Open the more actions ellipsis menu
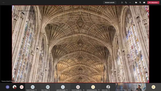 [130, 3]
